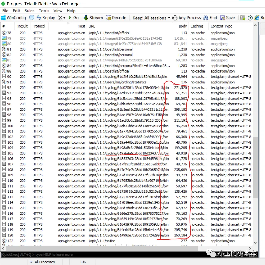The image size is (265, 265).
Task: Click the scroll down arrow of session list
Action: tap(255, 243)
